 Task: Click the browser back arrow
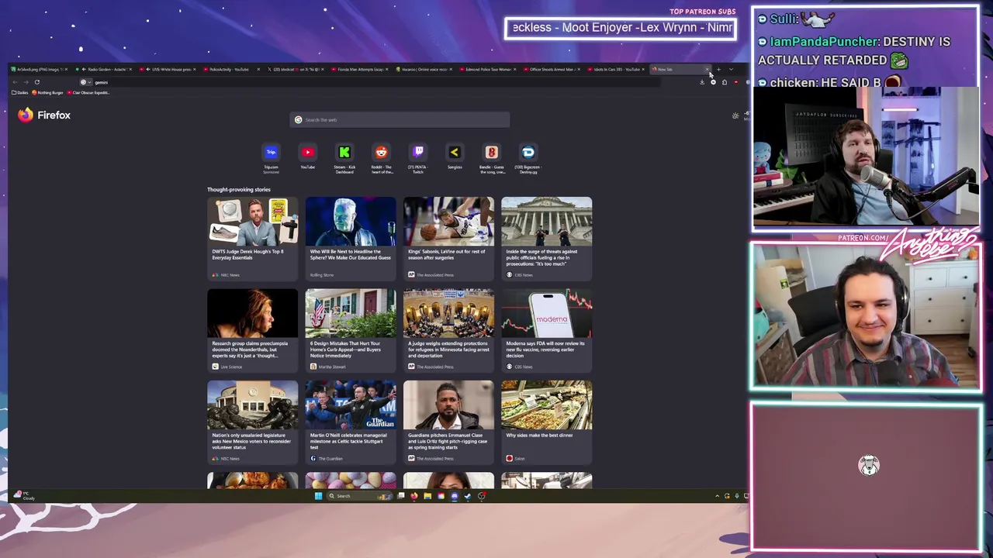pos(15,82)
